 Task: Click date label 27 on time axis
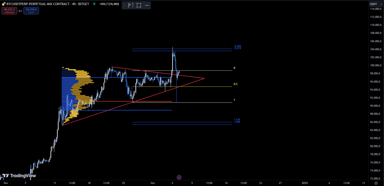[x=280, y=183]
